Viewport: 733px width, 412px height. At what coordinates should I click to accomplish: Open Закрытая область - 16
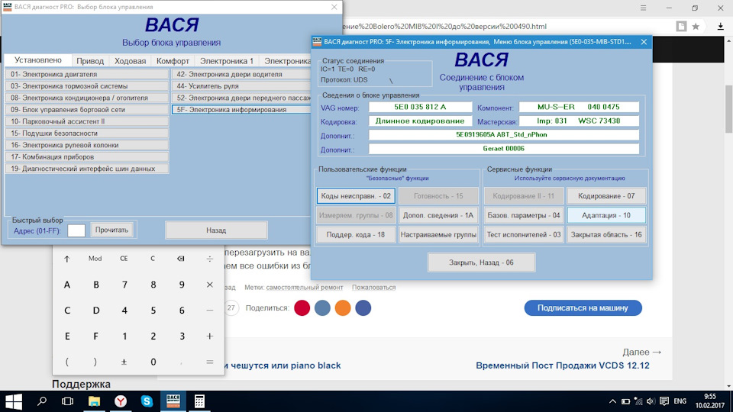606,234
